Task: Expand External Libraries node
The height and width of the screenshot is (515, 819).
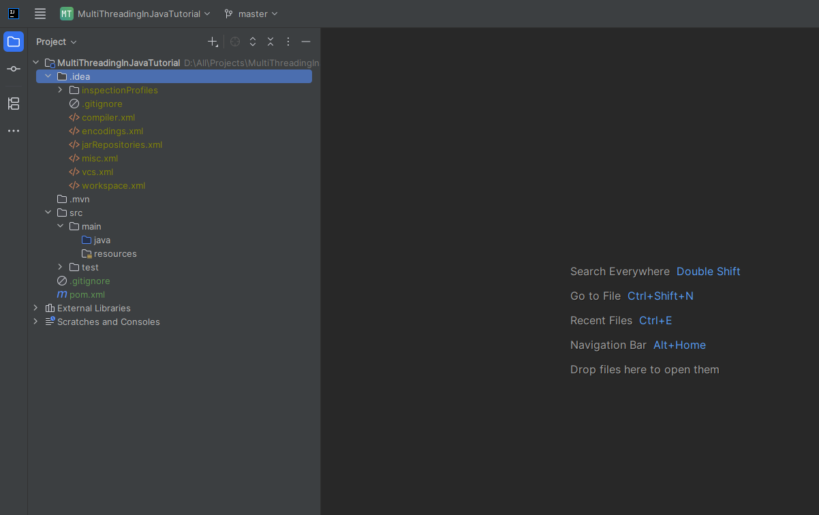Action: click(35, 308)
